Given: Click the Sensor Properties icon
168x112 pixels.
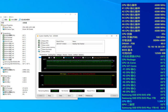Looking at the screenshot, I should coord(2,25).
